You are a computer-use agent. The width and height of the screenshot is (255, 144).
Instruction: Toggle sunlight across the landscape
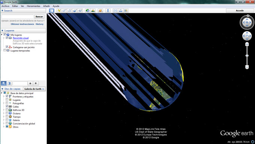[x=93, y=10]
